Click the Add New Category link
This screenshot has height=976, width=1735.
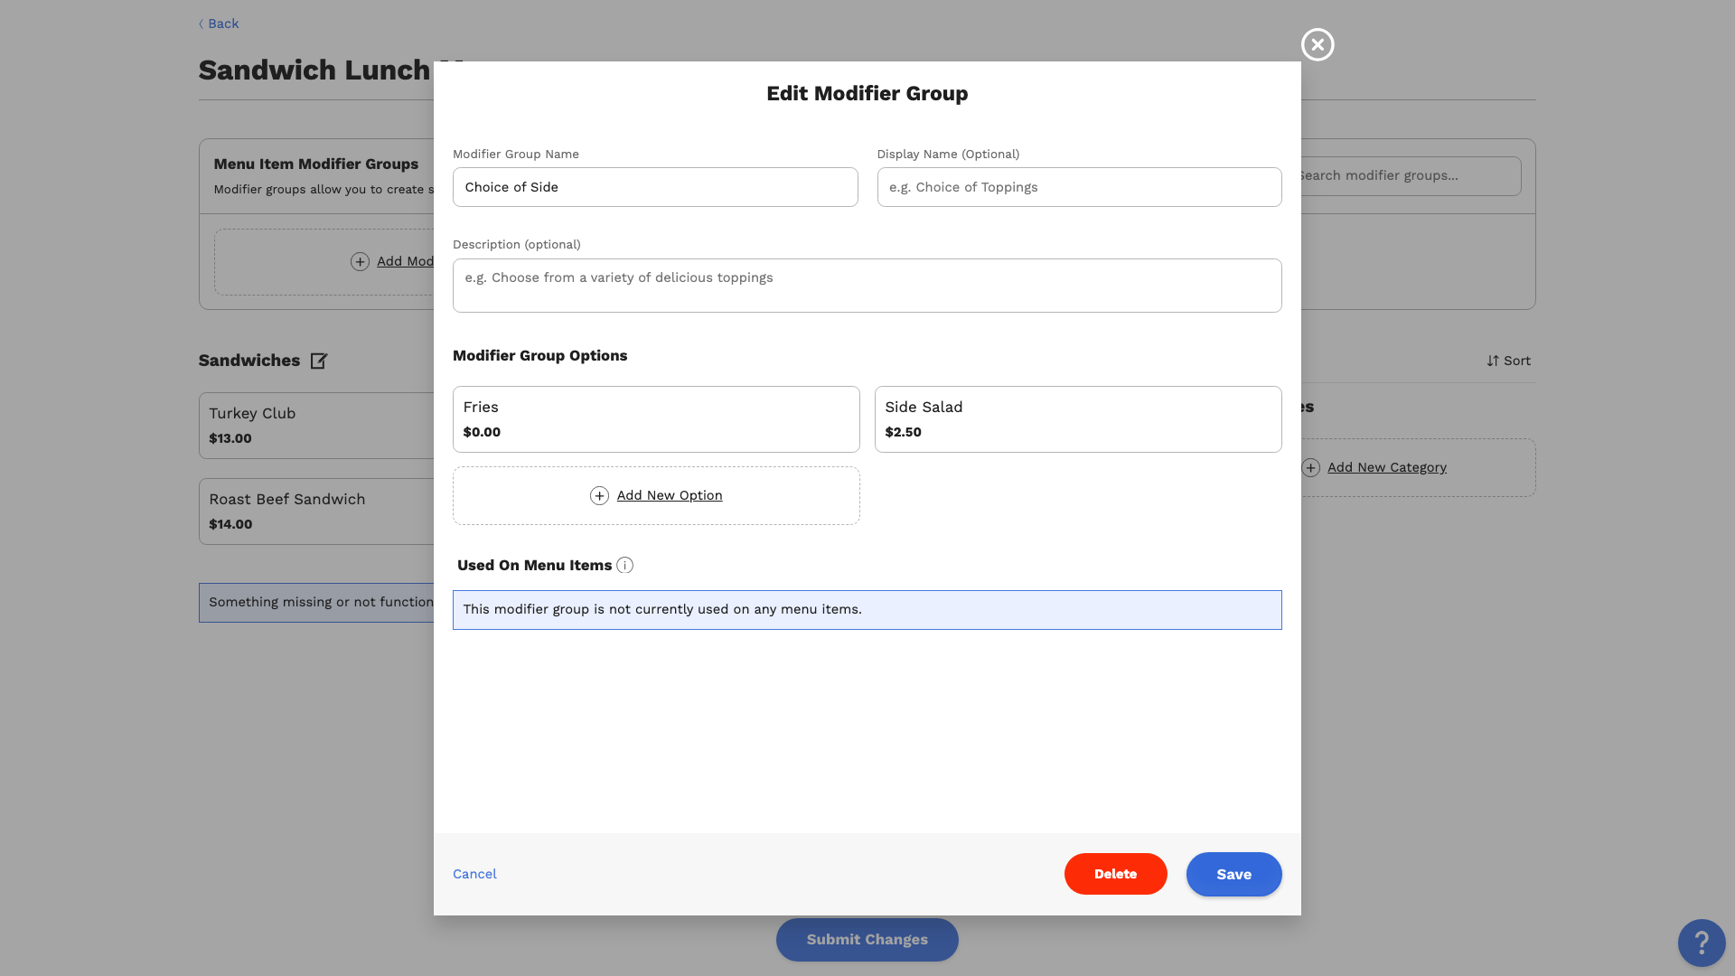1387,467
